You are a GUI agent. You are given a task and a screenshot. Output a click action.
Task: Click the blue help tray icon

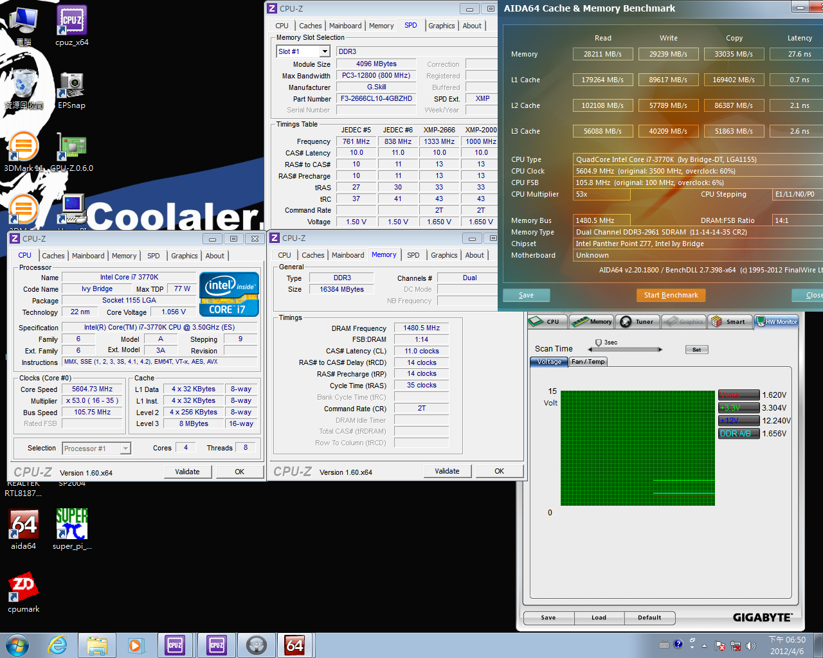(x=678, y=645)
